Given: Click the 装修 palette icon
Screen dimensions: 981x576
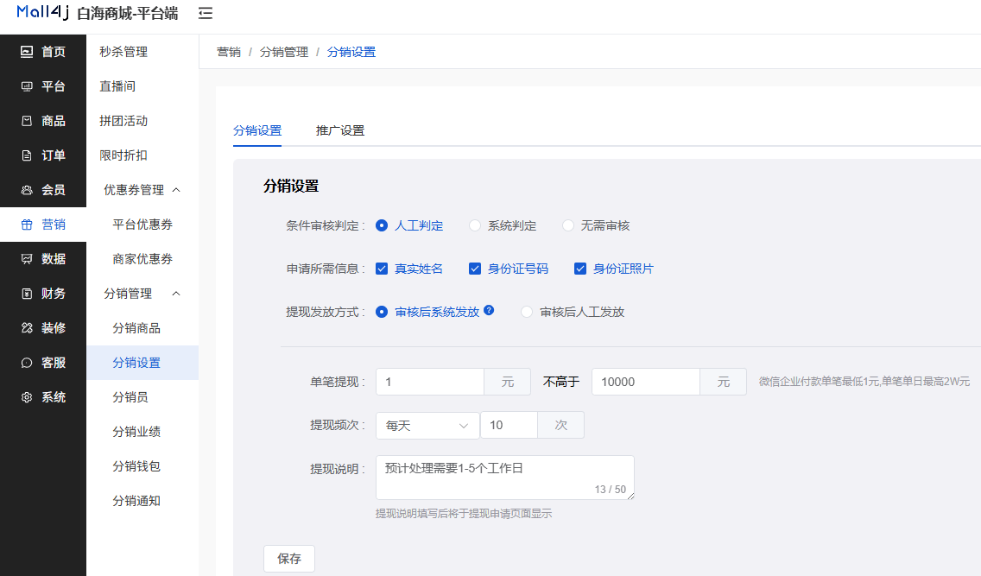Looking at the screenshot, I should pyautogui.click(x=26, y=327).
